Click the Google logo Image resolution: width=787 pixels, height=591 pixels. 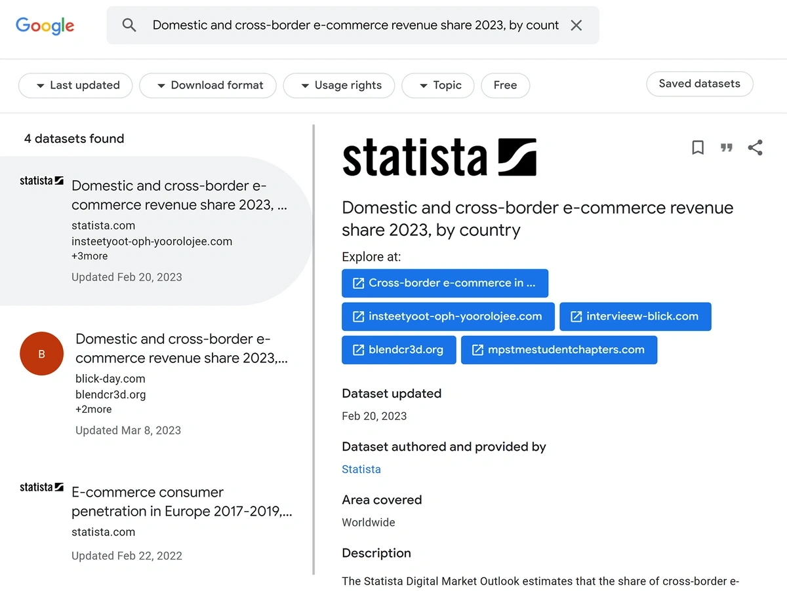pyautogui.click(x=45, y=26)
